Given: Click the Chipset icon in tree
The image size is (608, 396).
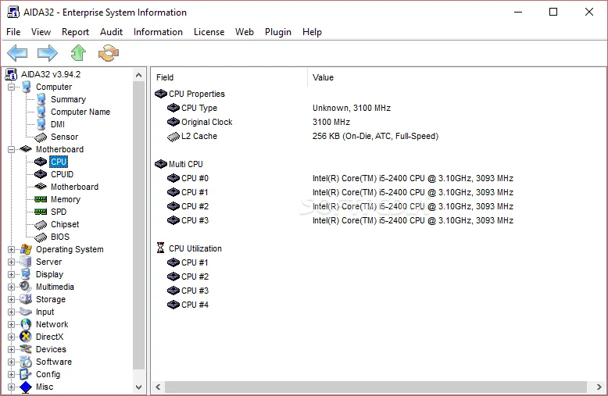Looking at the screenshot, I should coord(41,225).
